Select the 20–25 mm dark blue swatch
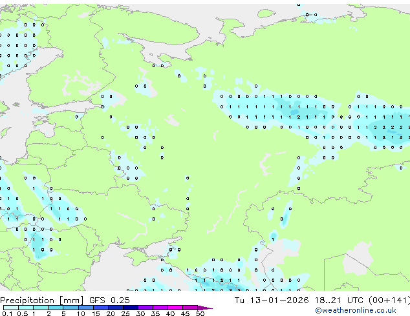Viewport: 410px width, 316px height. [x=116, y=308]
